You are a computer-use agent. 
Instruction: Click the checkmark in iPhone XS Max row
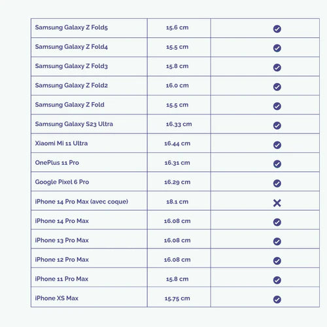click(x=277, y=300)
